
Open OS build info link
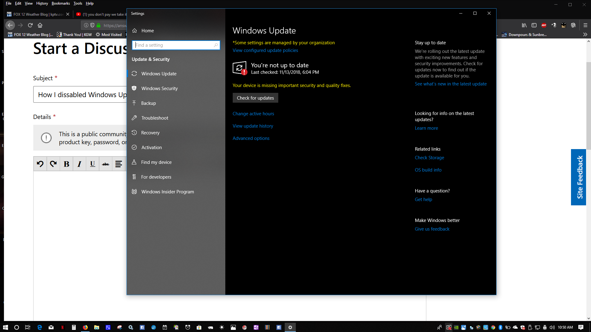point(428,170)
